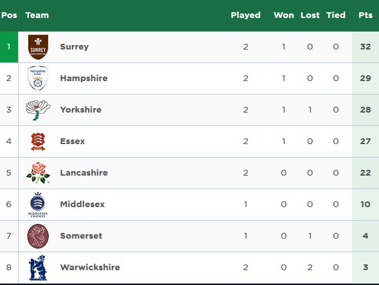Viewport: 379px width, 285px height.
Task: Click the green position 1 cell
Action: tap(9, 47)
